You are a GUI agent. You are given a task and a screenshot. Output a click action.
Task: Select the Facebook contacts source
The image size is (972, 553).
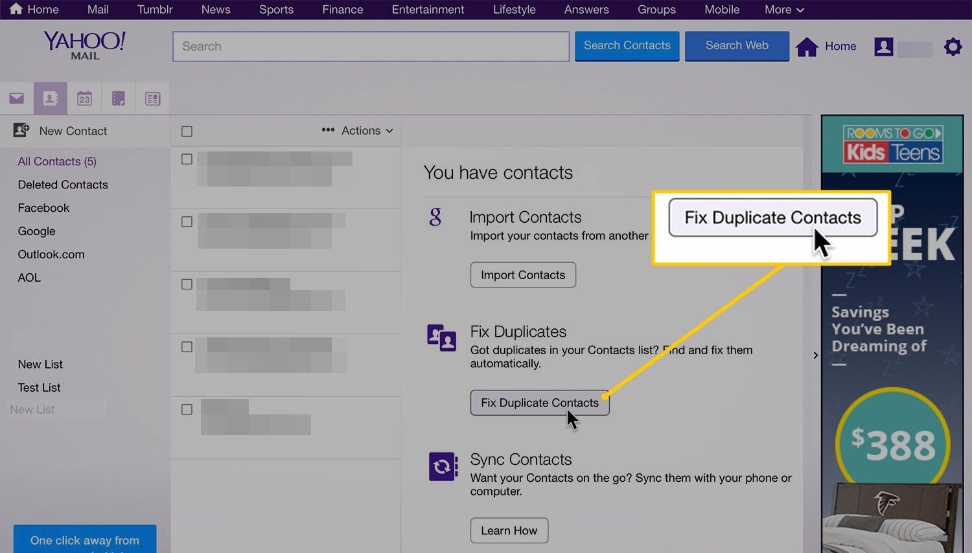click(43, 208)
